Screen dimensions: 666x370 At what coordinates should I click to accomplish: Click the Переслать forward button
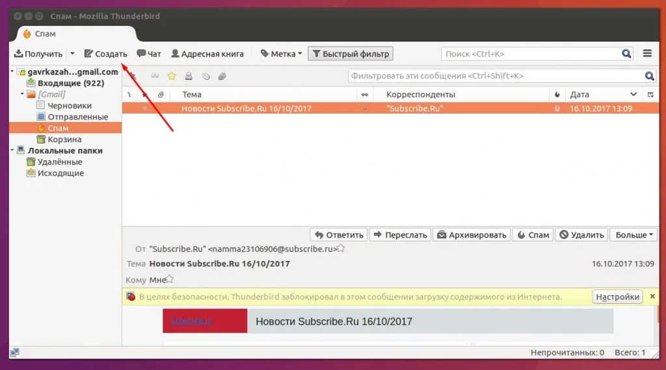401,235
